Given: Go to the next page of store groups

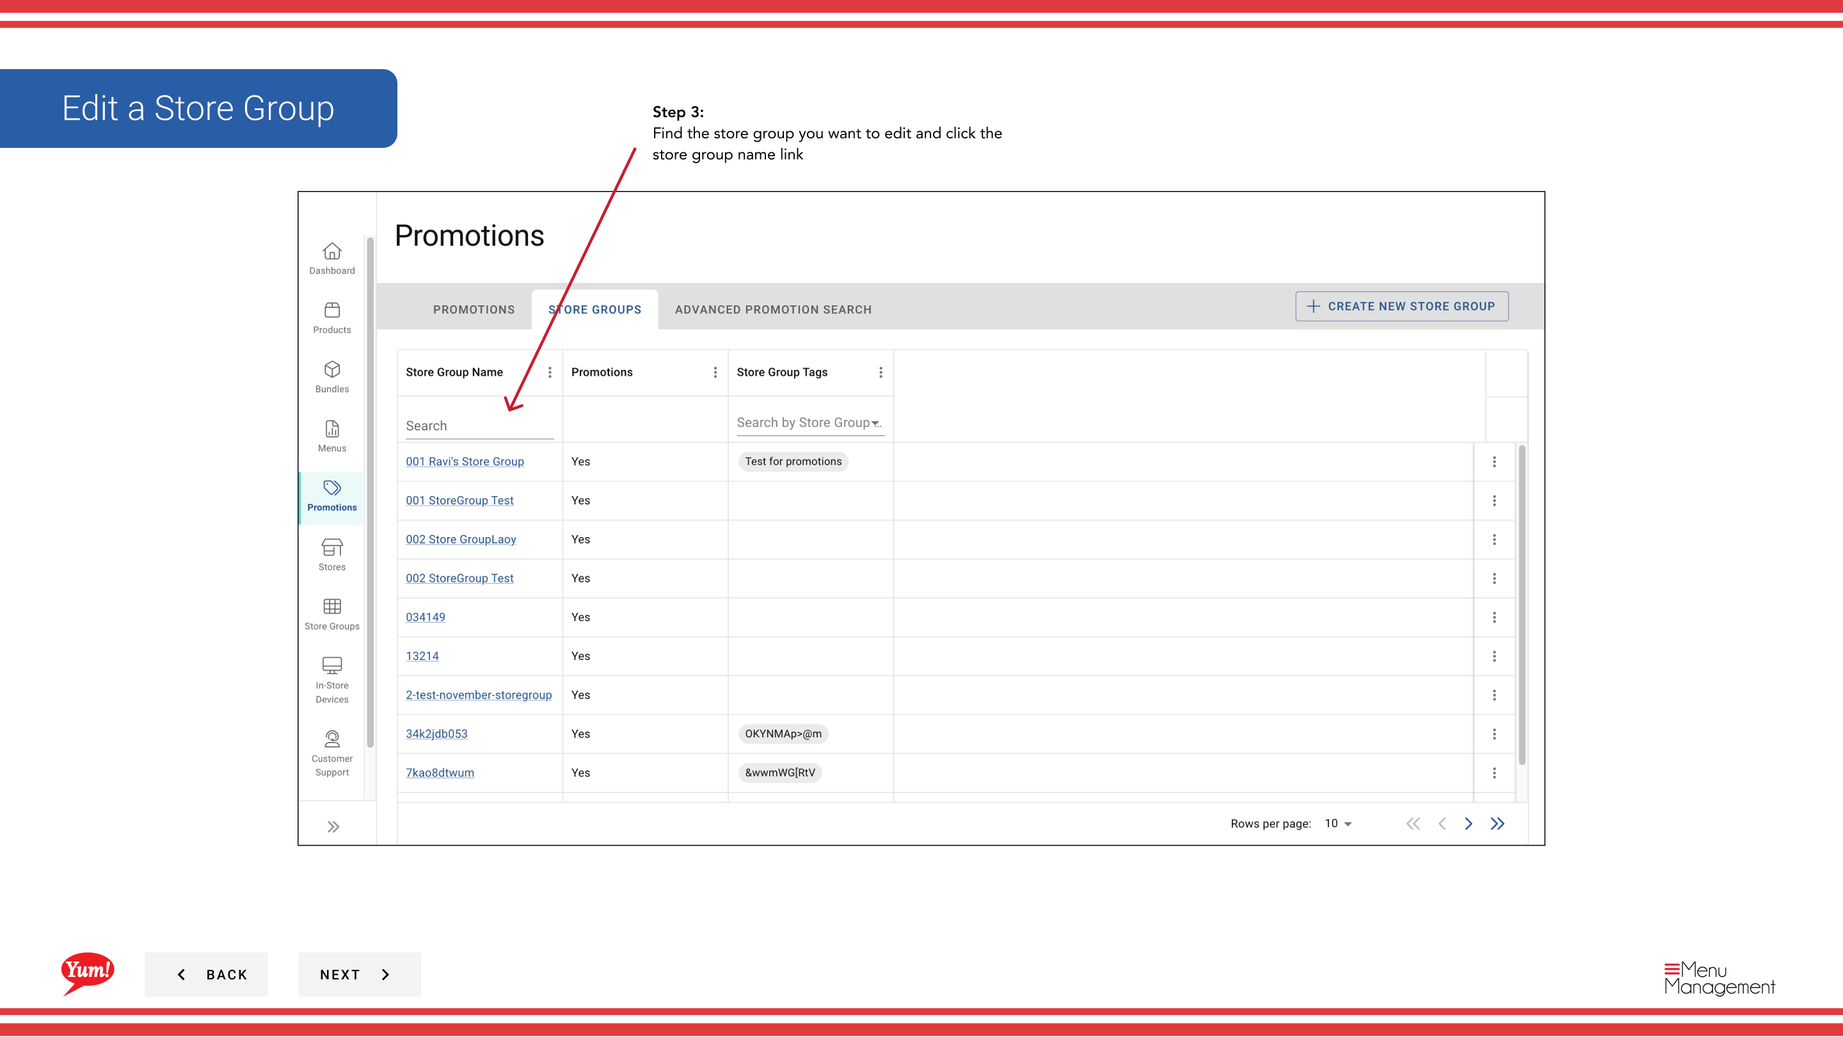Looking at the screenshot, I should [x=1468, y=824].
